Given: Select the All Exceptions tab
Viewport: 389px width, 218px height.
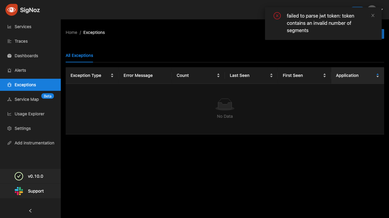Looking at the screenshot, I should (79, 55).
